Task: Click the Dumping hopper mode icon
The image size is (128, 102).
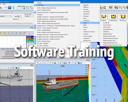Action: pyautogui.click(x=104, y=16)
